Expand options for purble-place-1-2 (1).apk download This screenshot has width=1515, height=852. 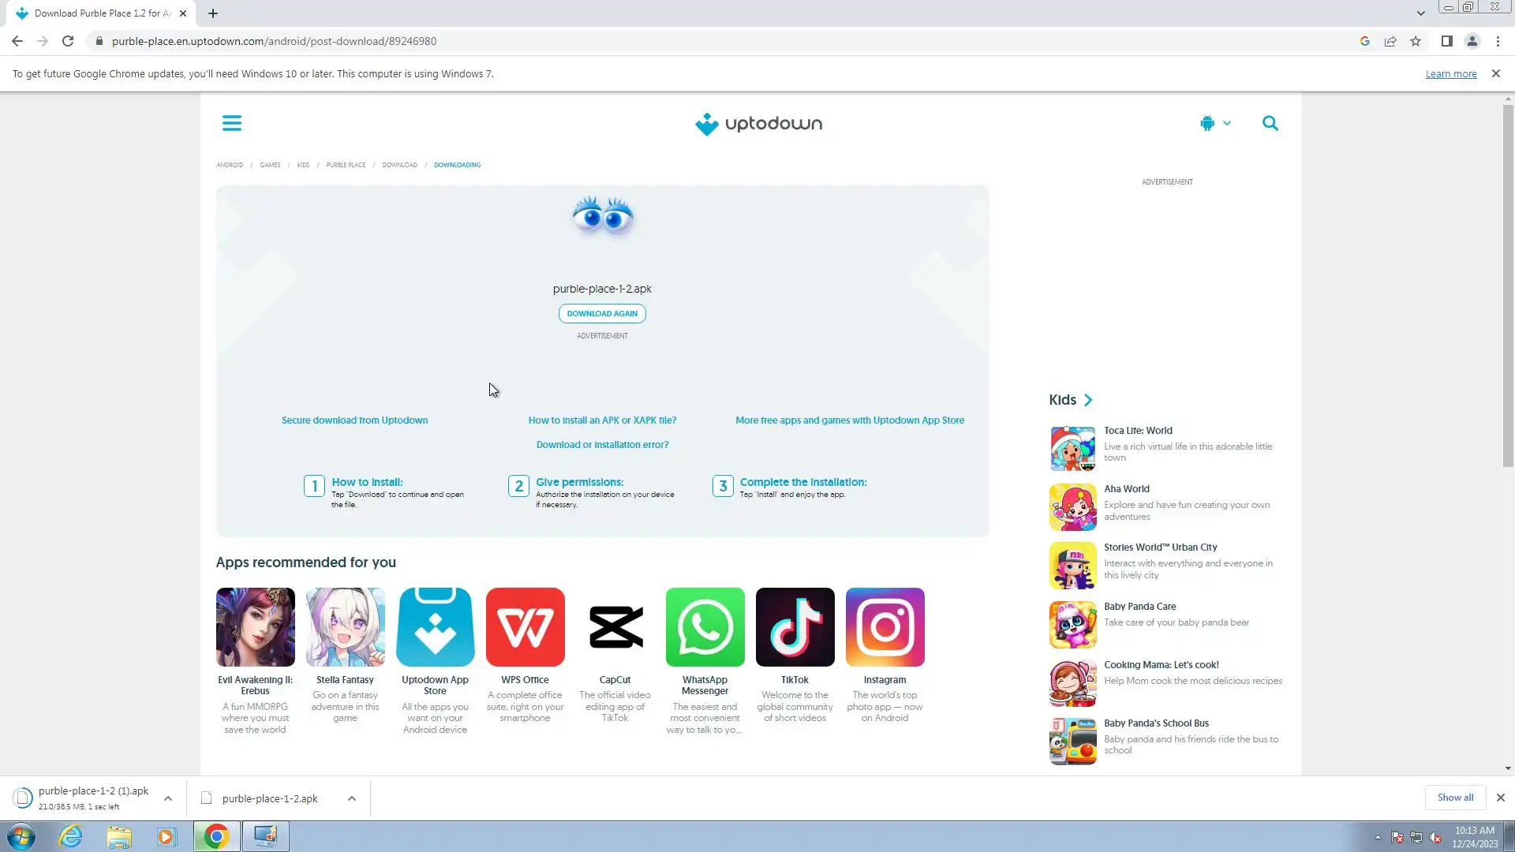coord(168,798)
